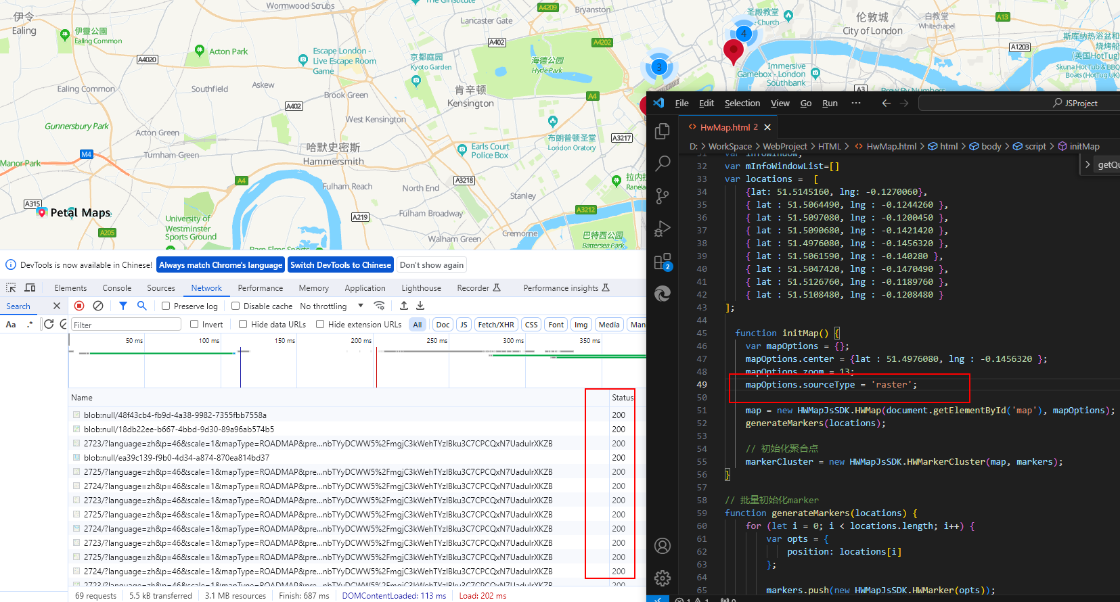Check Hide data URLs
This screenshot has height=602, width=1120.
pos(243,324)
